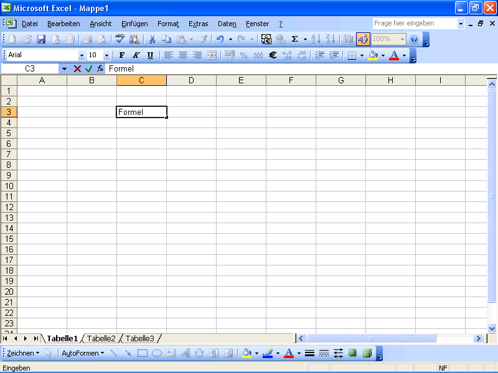Open the font size dropdown
This screenshot has width=498, height=373.
(106, 55)
